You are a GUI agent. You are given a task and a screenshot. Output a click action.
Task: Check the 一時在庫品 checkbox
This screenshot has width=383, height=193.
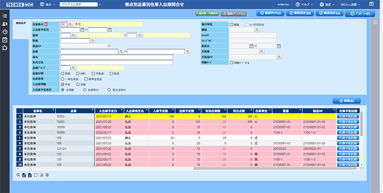pyautogui.click(x=62, y=79)
